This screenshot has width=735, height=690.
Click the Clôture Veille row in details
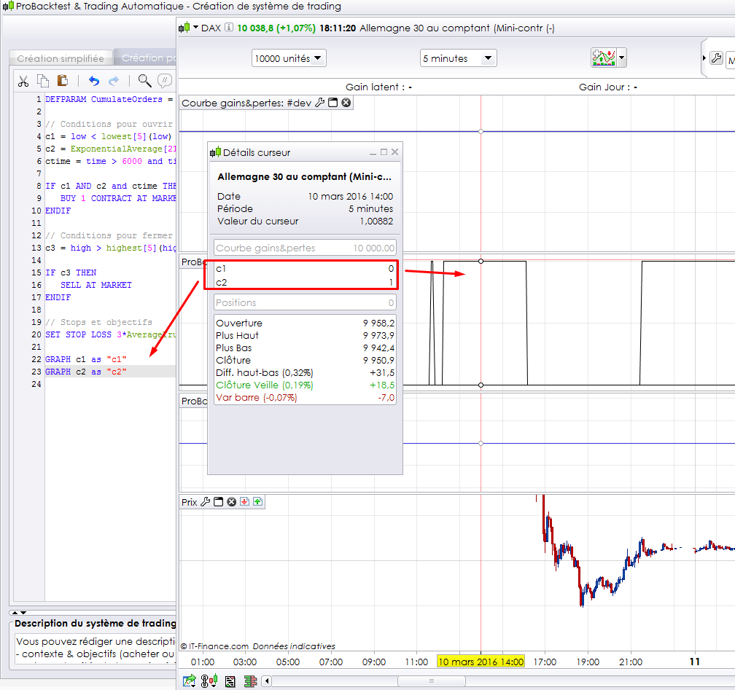coord(305,385)
